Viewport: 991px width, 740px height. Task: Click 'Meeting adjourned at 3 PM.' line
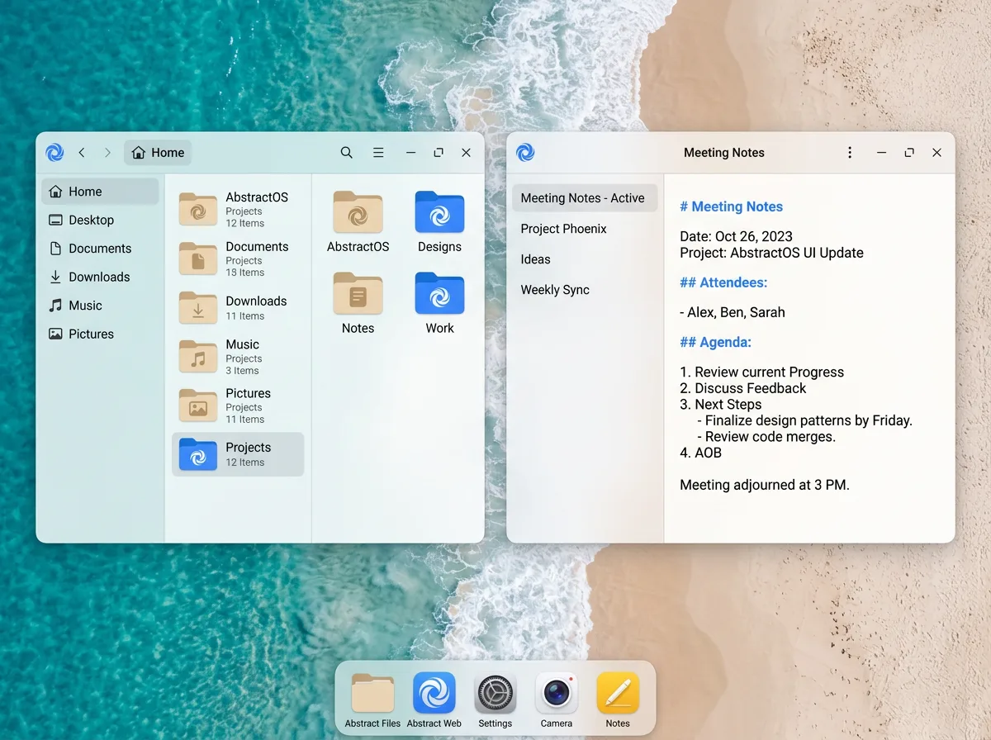[x=765, y=485]
